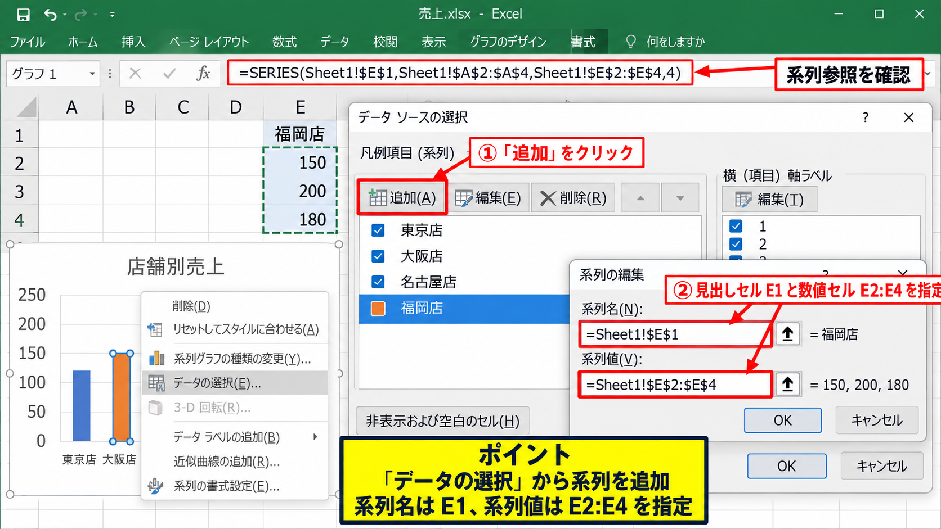This screenshot has width=941, height=529.
Task: Uncheck the 名古屋店 series checkbox
Action: [378, 282]
